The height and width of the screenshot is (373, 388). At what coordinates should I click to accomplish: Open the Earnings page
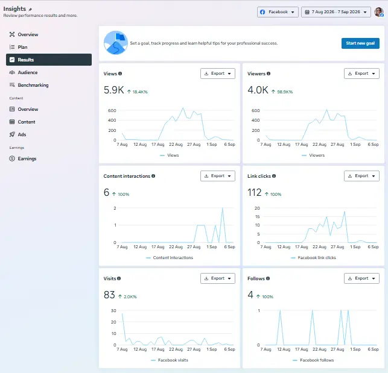(x=49, y=158)
